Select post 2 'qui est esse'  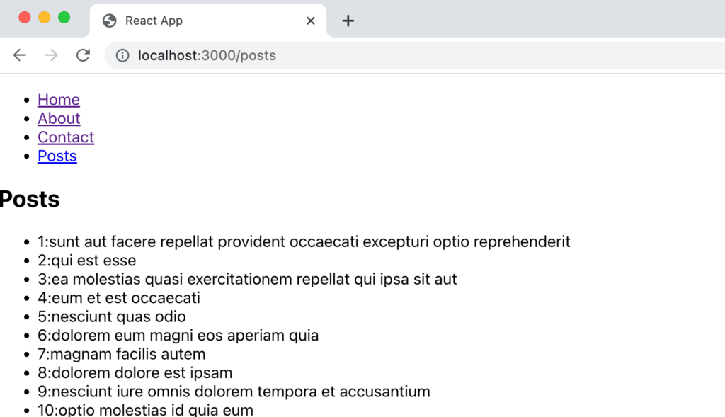tap(86, 260)
